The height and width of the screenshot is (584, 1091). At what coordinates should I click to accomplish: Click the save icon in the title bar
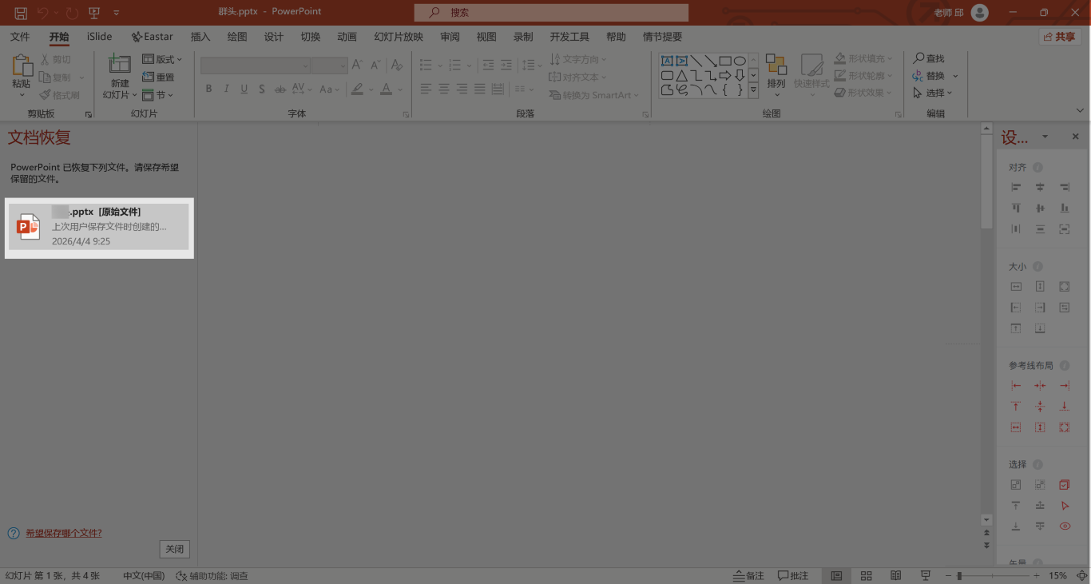click(x=21, y=13)
